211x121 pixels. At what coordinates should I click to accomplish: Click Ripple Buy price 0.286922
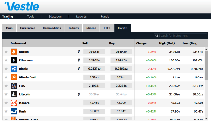click(121, 69)
